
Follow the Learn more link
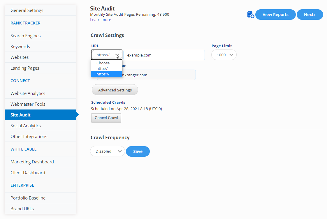click(x=101, y=20)
